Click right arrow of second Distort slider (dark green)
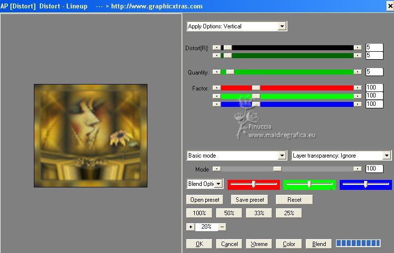The width and height of the screenshot is (394, 253). [x=357, y=55]
